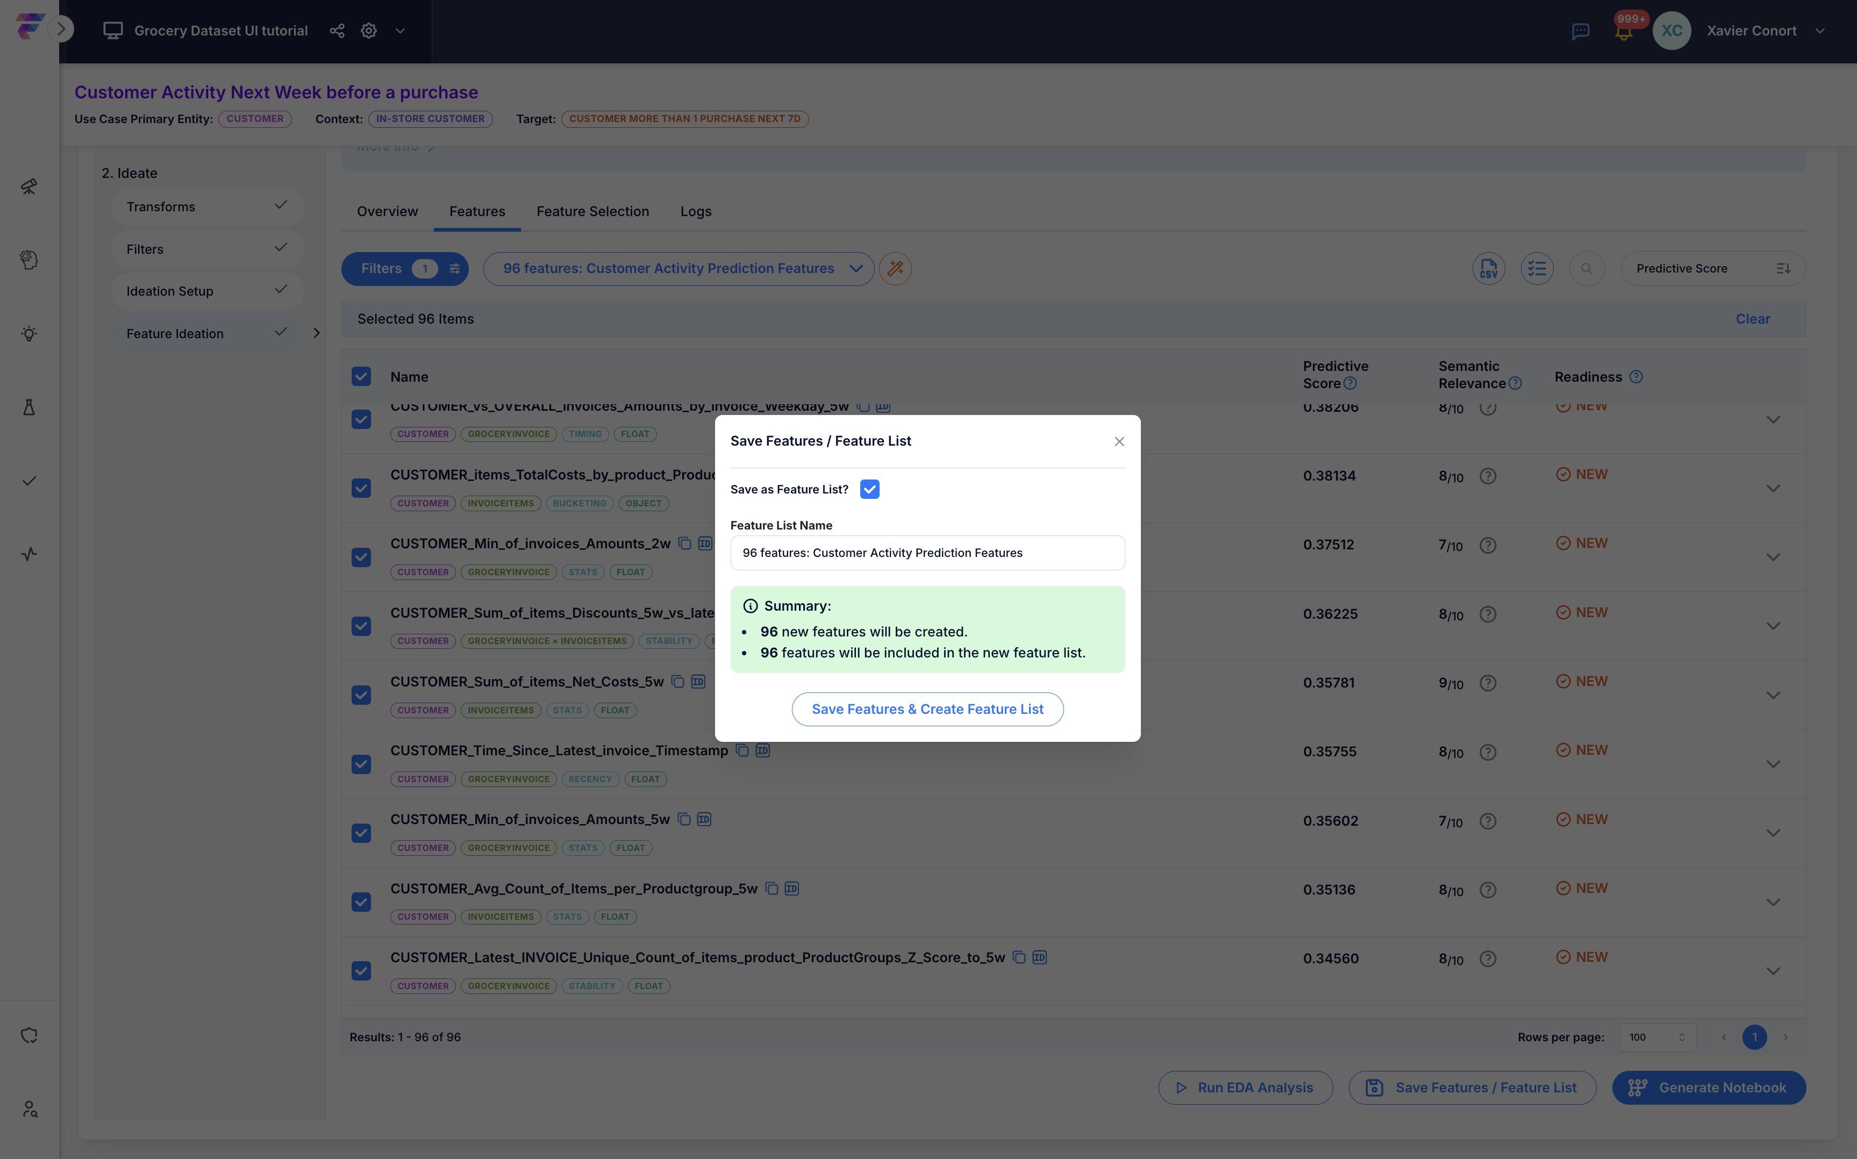Select the Features tab

(477, 212)
